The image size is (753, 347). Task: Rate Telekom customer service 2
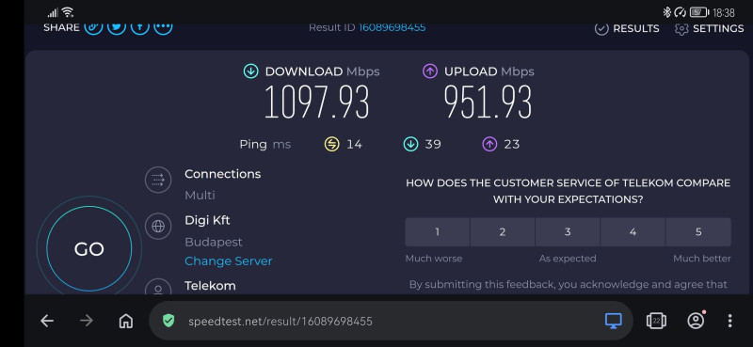(503, 232)
